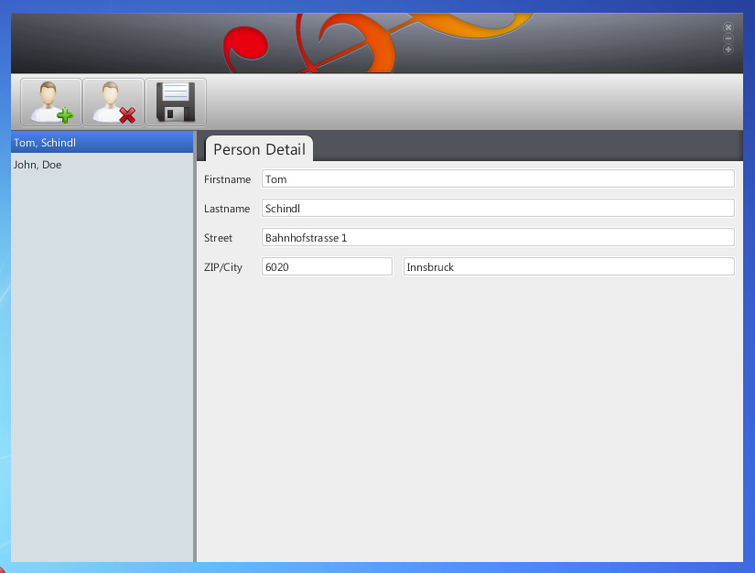The height and width of the screenshot is (573, 755).
Task: Focus the Firstname field containing Tom
Action: [x=498, y=179]
